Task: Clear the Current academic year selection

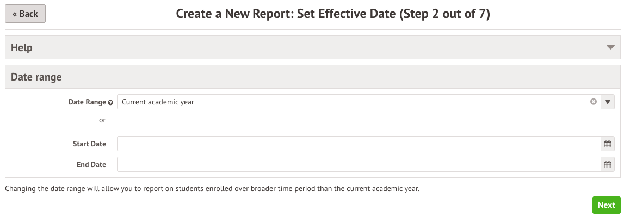Action: point(594,102)
